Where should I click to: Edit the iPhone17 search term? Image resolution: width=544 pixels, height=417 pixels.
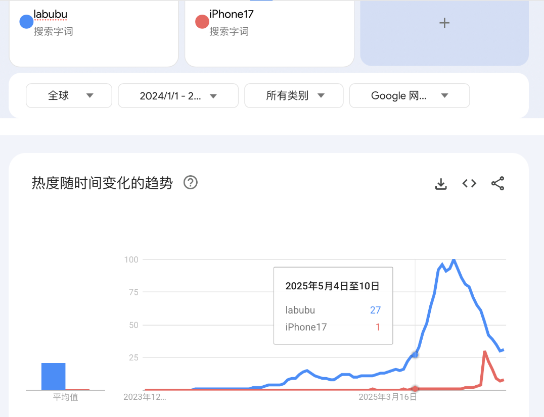(x=232, y=14)
